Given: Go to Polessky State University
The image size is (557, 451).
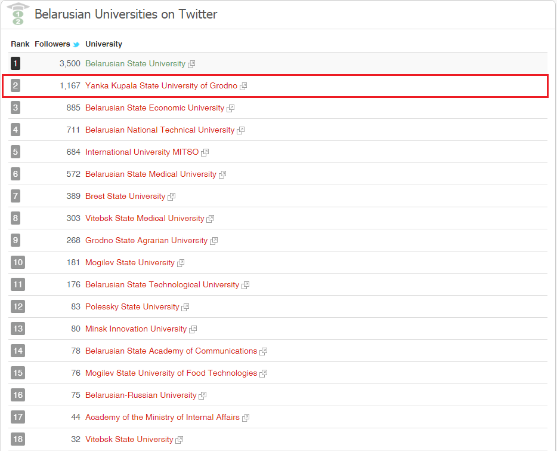Looking at the screenshot, I should click(132, 306).
